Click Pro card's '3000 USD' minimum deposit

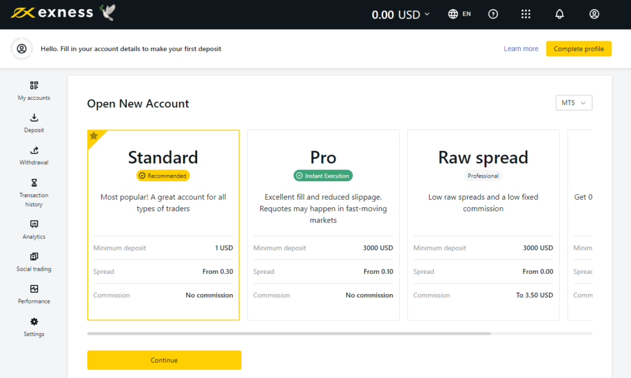pyautogui.click(x=378, y=248)
